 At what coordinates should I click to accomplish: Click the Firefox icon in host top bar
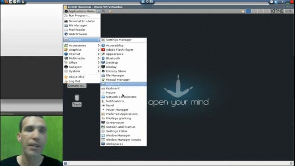tap(6, 2)
